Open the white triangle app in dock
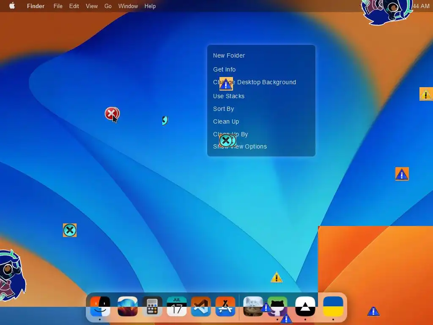 305,306
